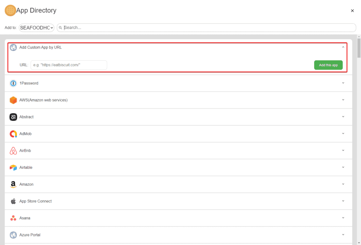Open the SEAFOODHC group dropdown
361x245 pixels.
(36, 27)
